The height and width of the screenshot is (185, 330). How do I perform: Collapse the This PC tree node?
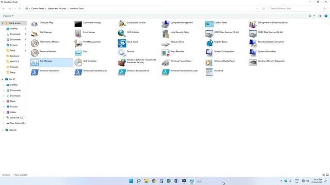pos(3,79)
